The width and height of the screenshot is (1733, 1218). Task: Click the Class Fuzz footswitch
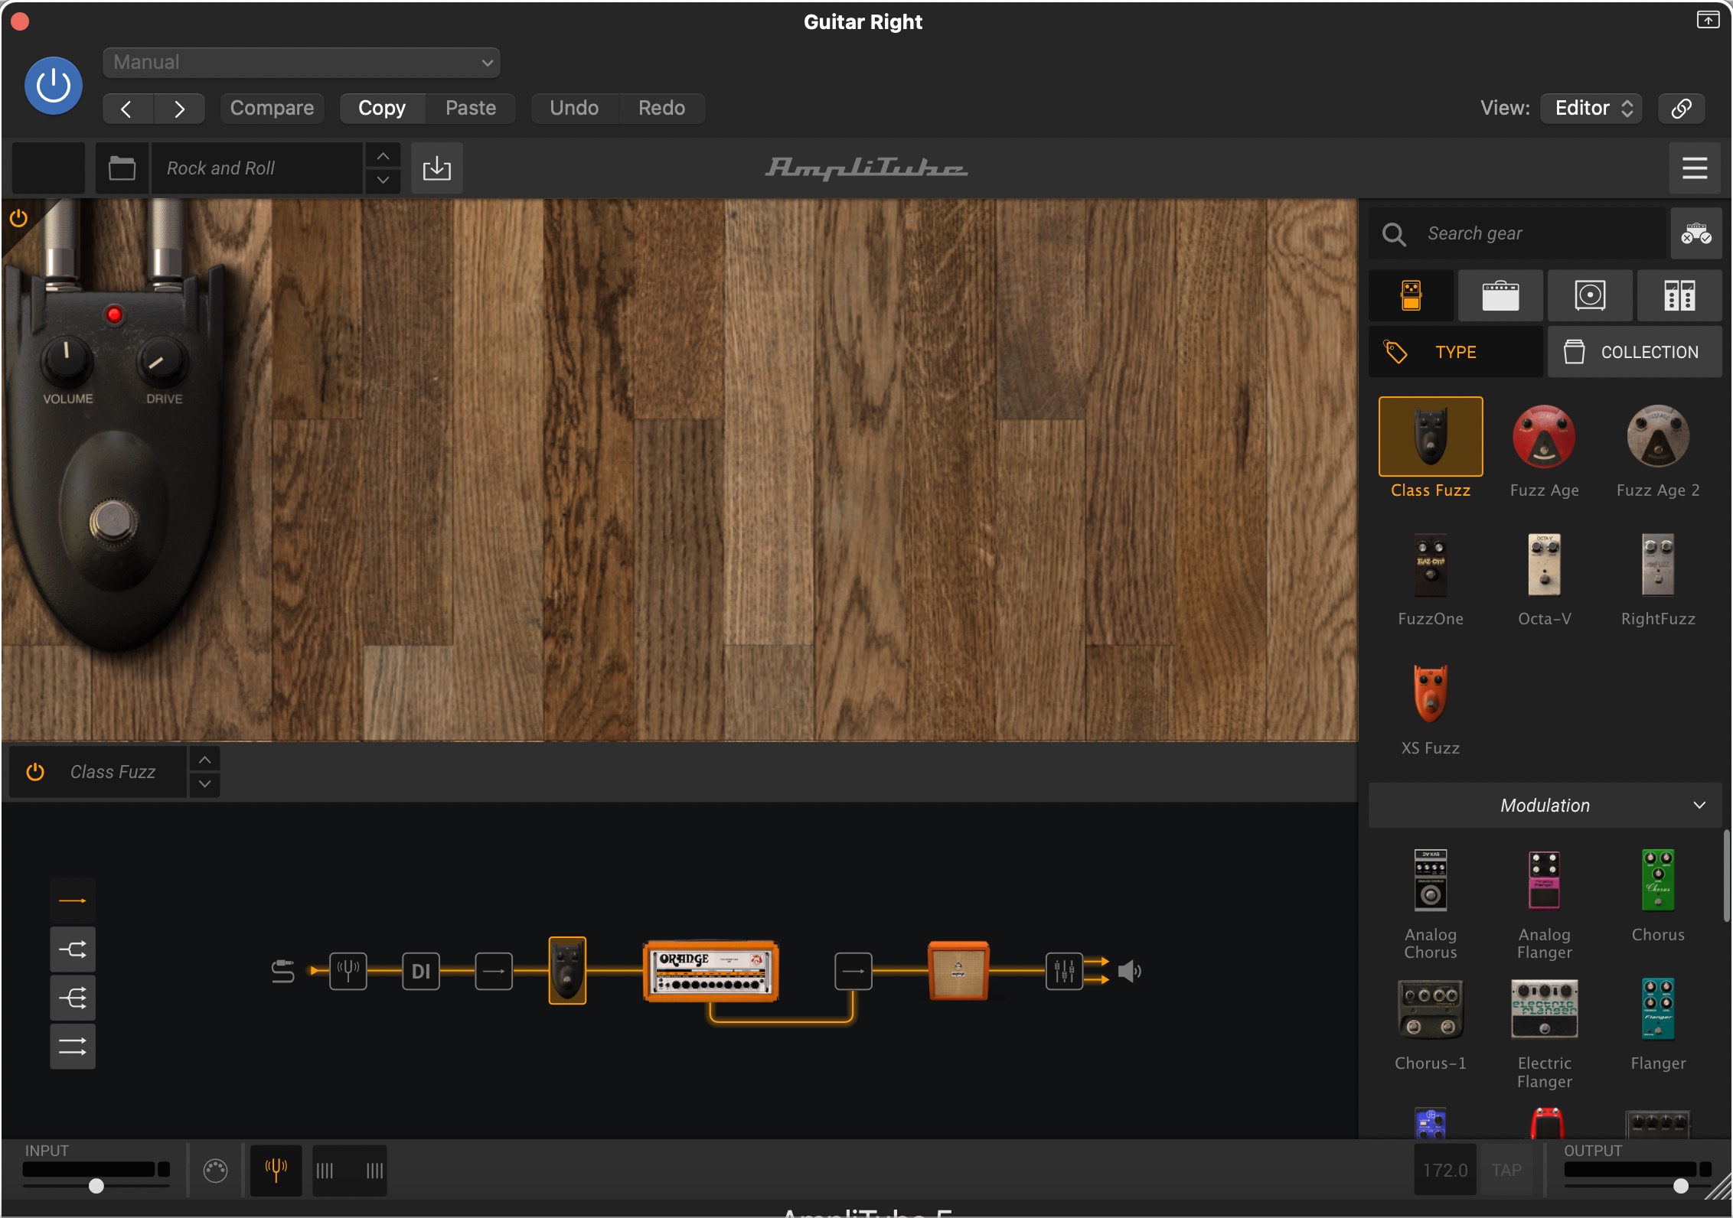point(114,522)
